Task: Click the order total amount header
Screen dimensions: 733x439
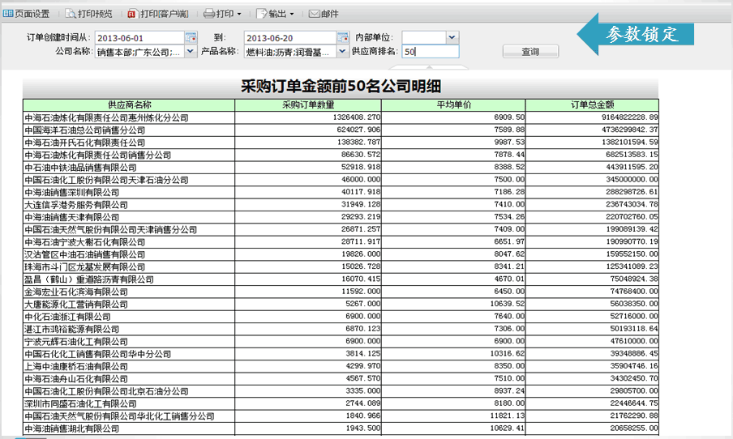Action: (592, 105)
